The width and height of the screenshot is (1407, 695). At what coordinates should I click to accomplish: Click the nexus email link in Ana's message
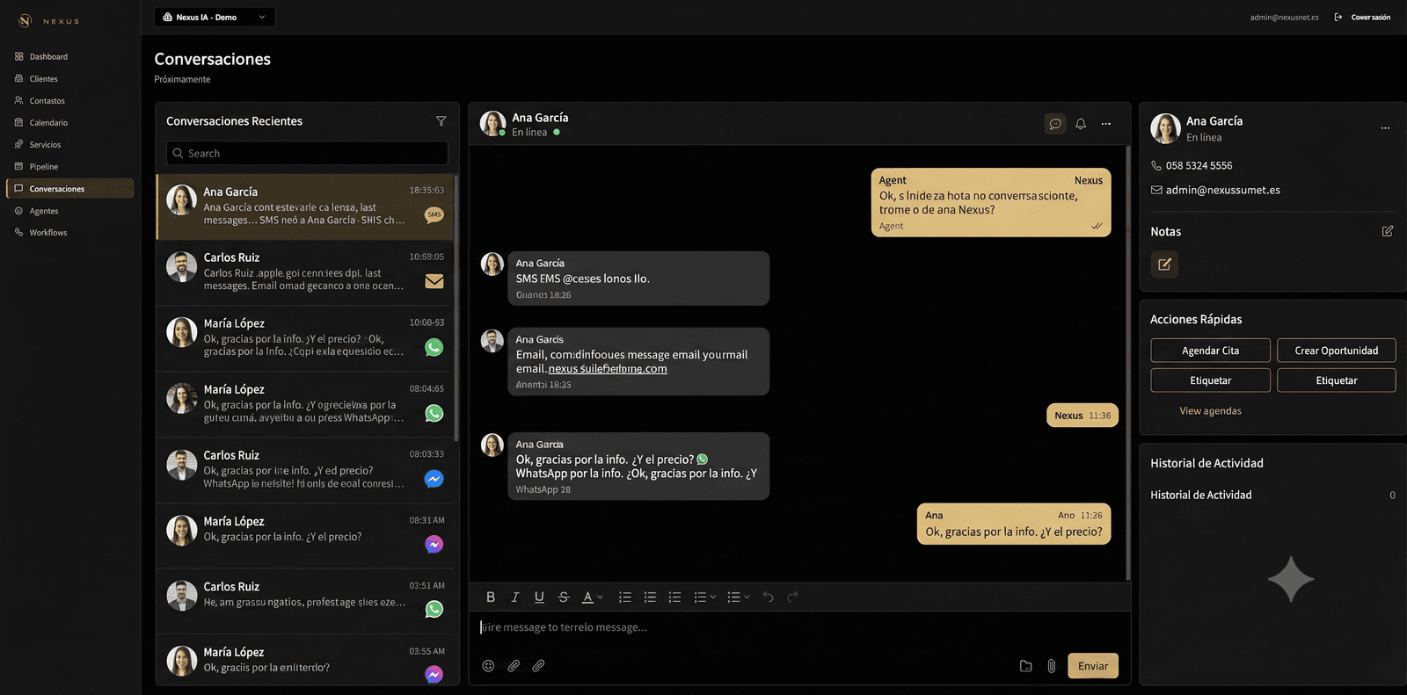[x=608, y=369]
